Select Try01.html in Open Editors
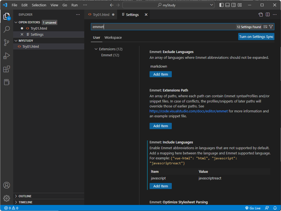The width and height of the screenshot is (281, 211). pos(49,28)
